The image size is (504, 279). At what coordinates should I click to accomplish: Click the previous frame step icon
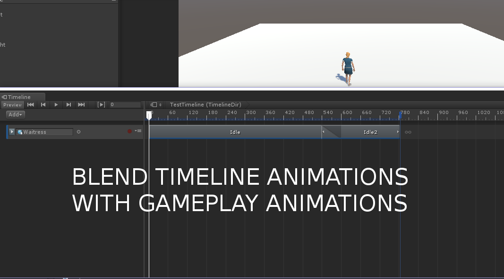click(x=43, y=105)
